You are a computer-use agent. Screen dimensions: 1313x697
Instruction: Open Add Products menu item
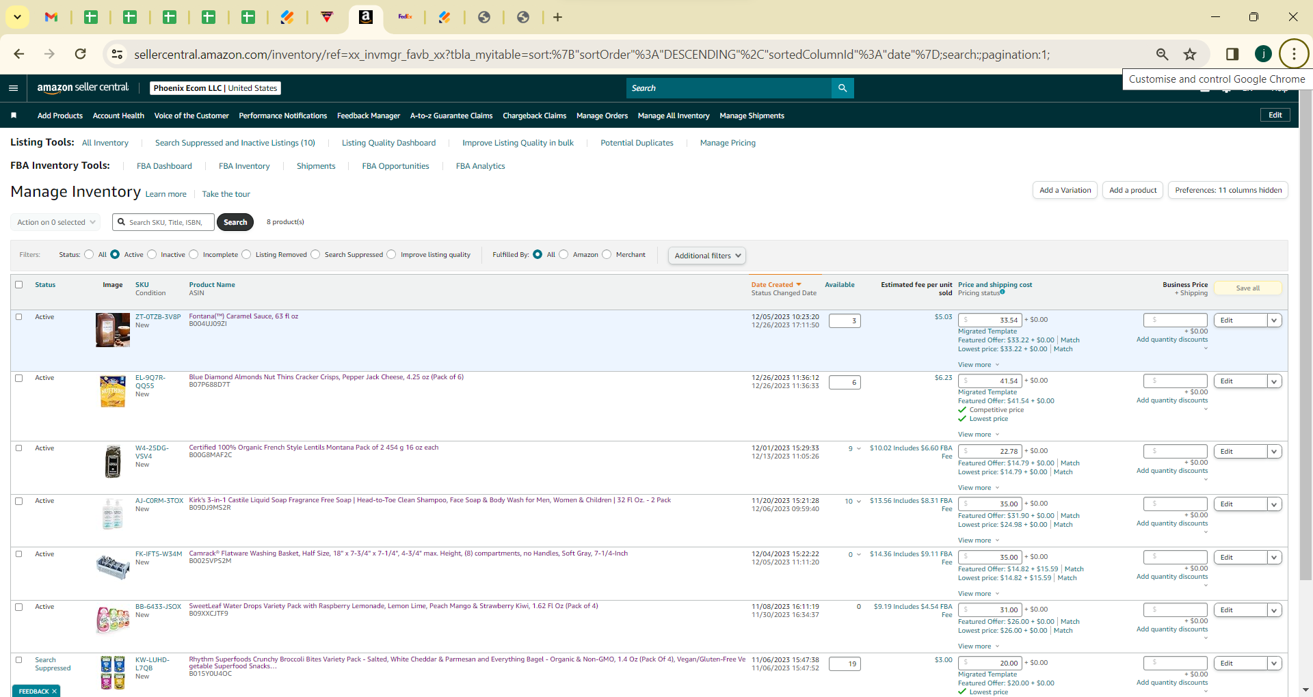(x=60, y=115)
